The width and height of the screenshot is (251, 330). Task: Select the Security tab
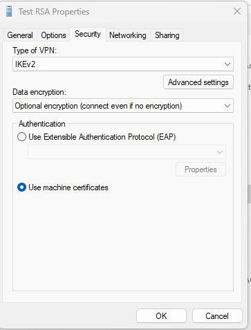[88, 34]
